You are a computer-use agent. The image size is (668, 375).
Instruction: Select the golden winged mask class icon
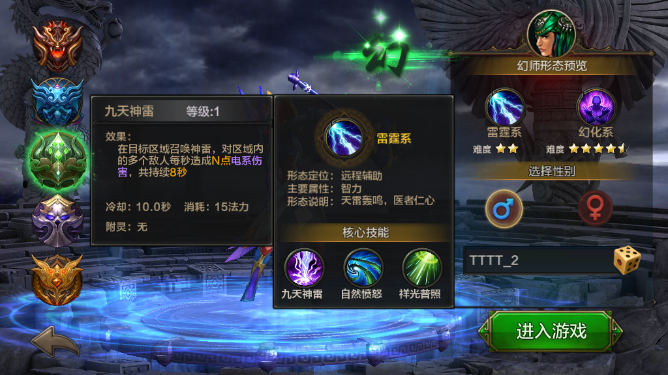coord(57,280)
